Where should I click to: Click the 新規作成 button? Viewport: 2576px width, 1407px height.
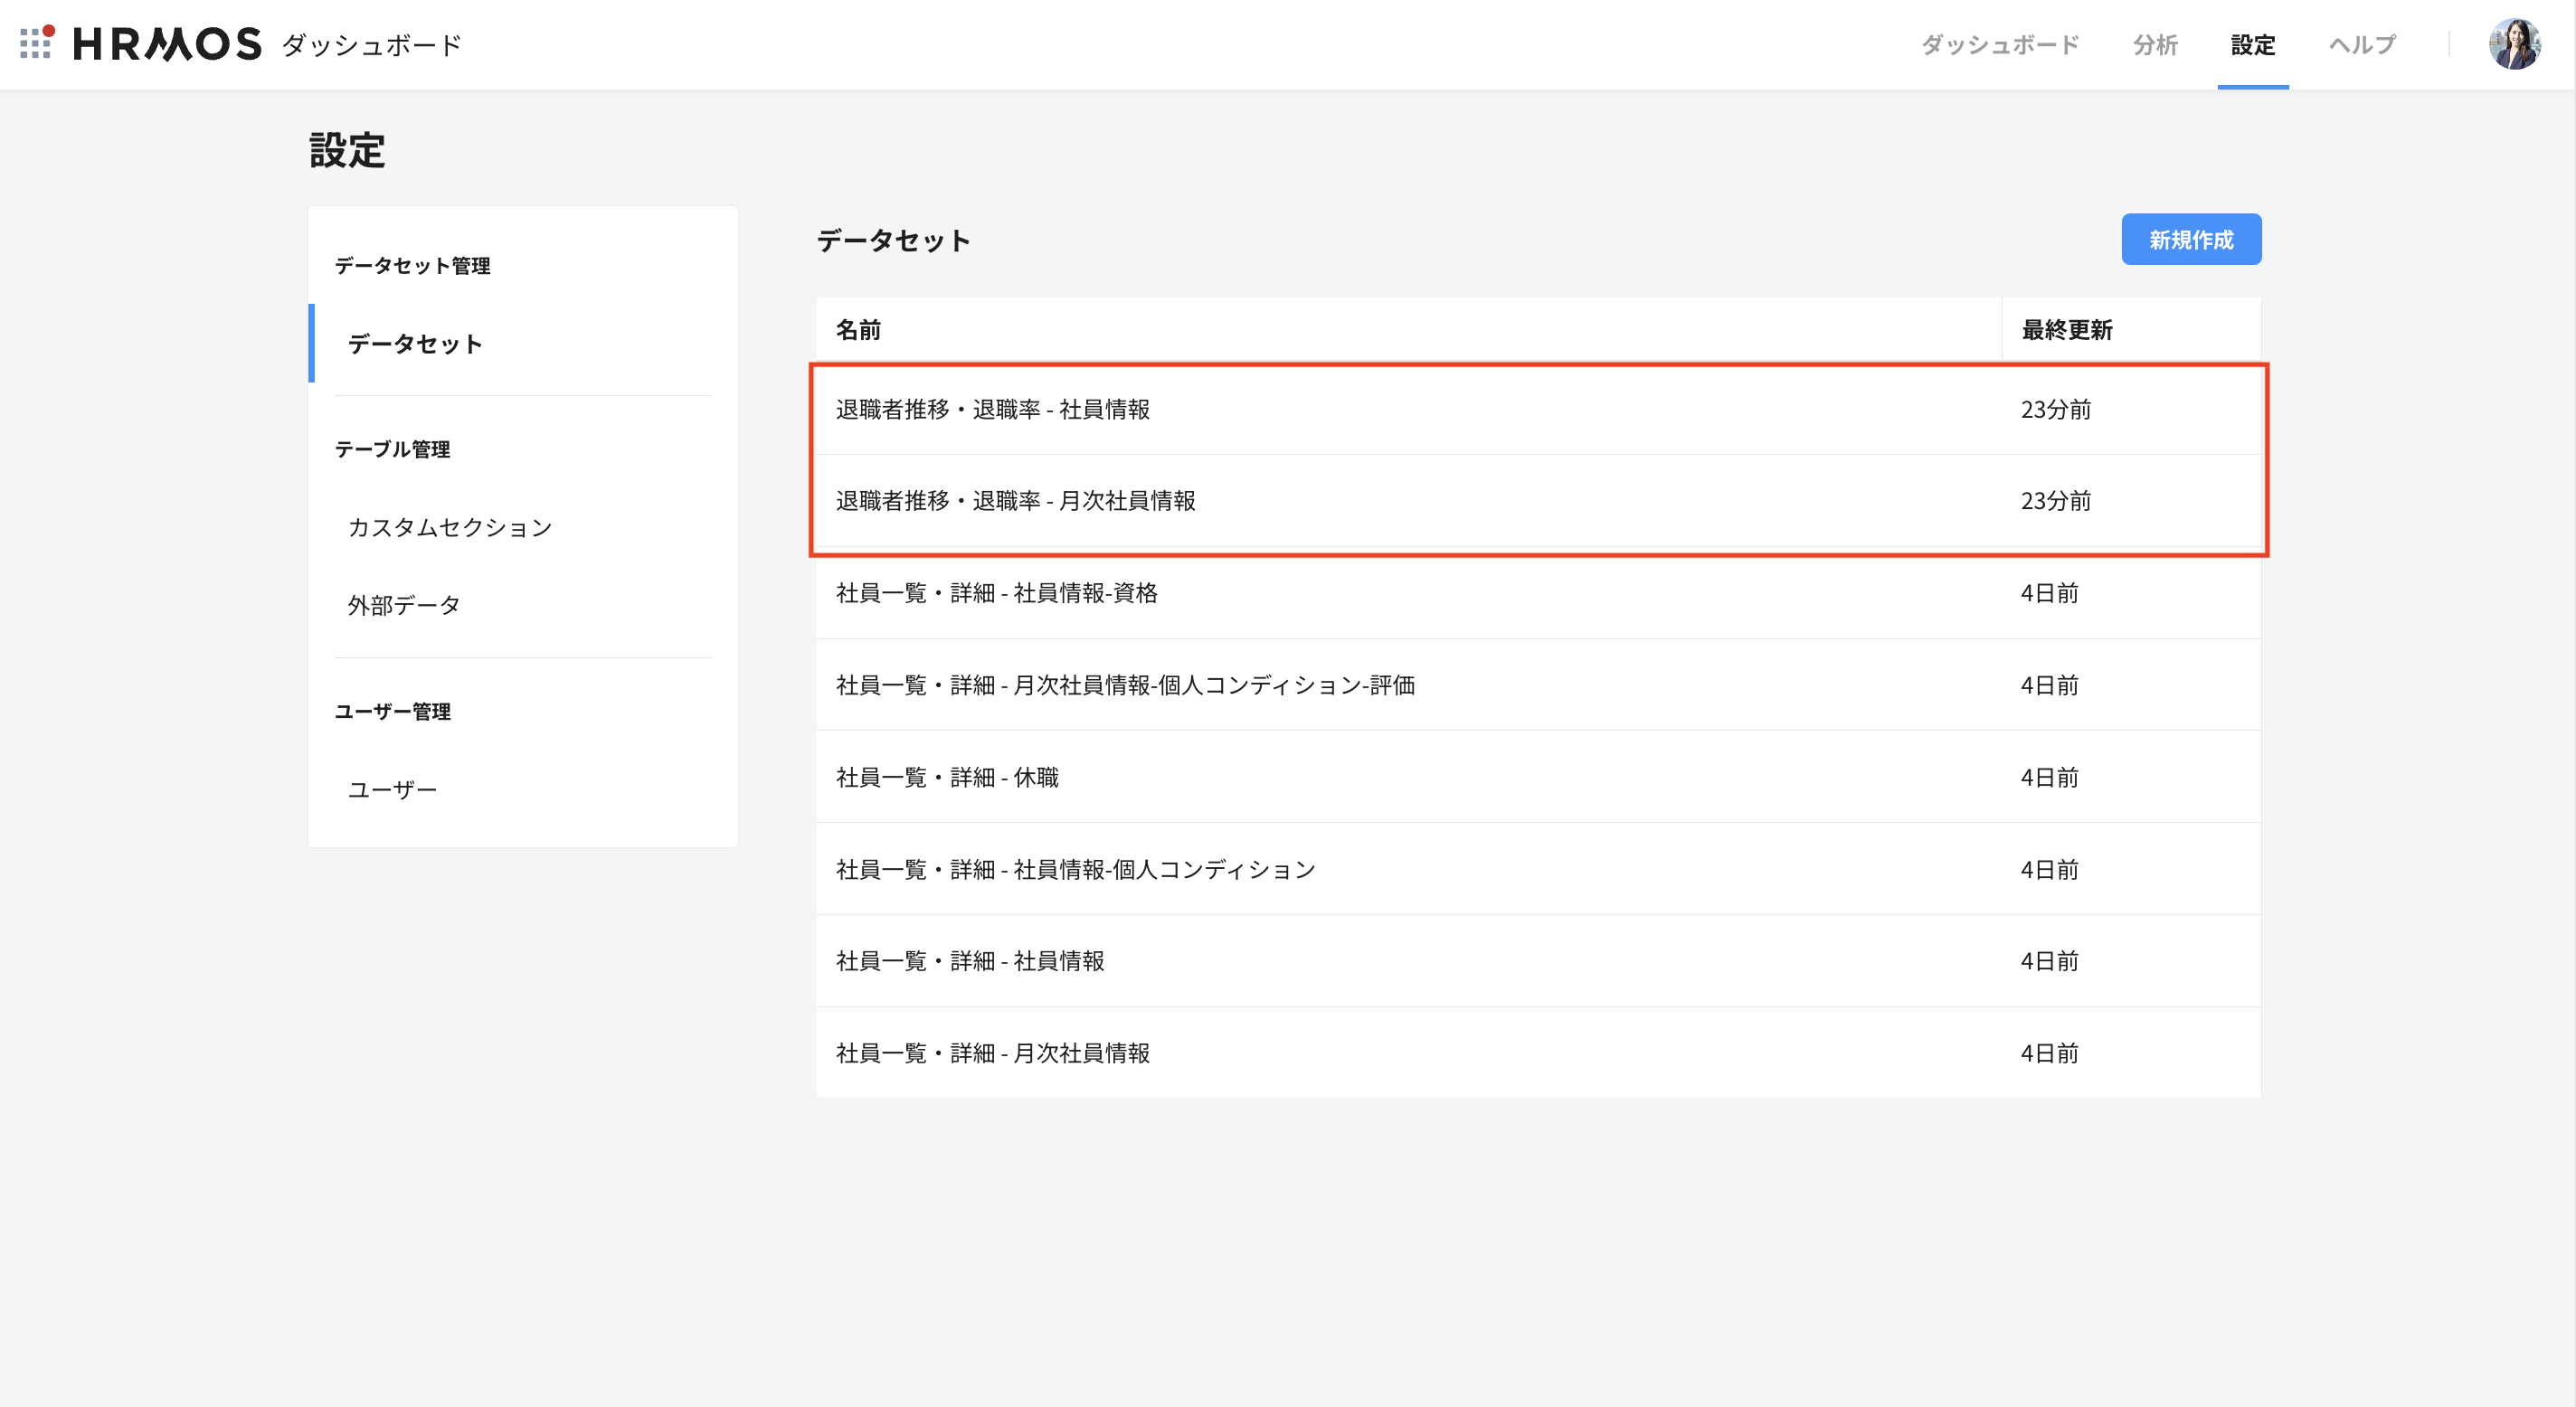click(2191, 239)
